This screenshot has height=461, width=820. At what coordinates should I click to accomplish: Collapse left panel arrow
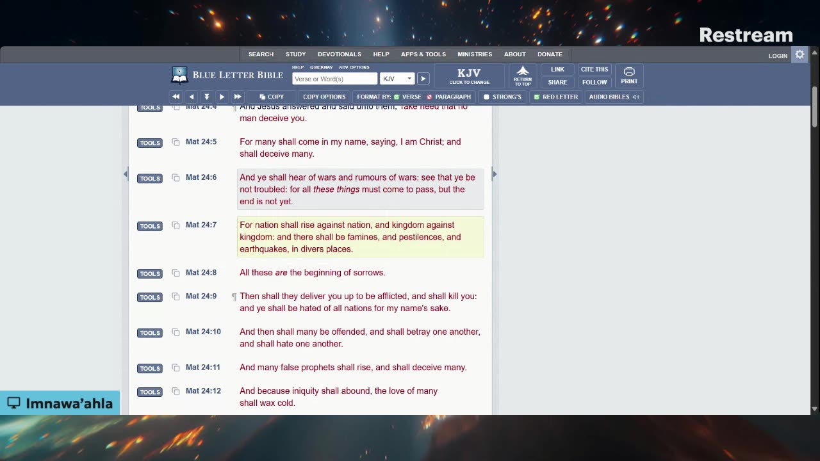click(x=126, y=174)
